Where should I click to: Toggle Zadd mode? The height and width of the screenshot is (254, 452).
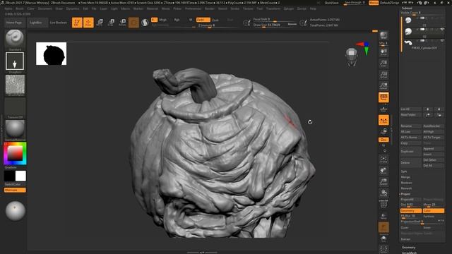click(203, 20)
